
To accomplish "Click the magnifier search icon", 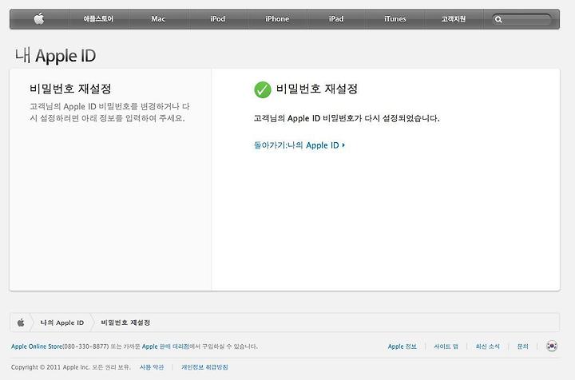I will click(498, 20).
